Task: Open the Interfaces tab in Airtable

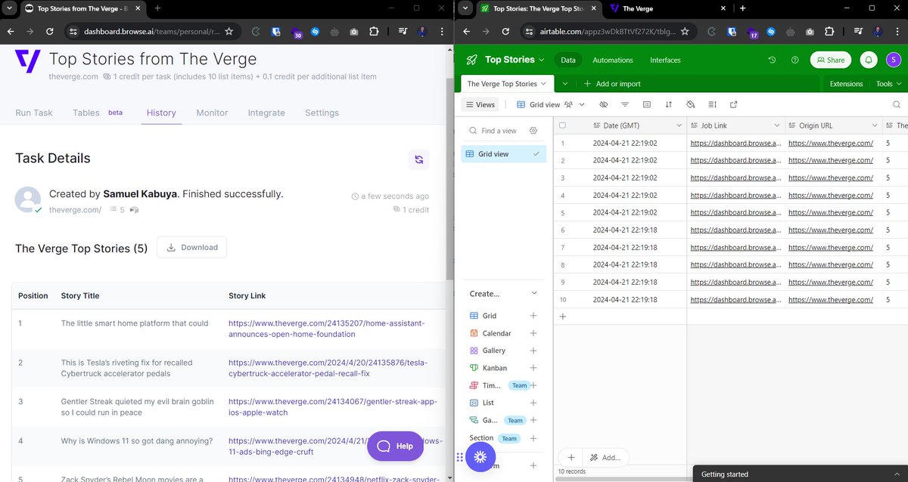Action: point(665,60)
